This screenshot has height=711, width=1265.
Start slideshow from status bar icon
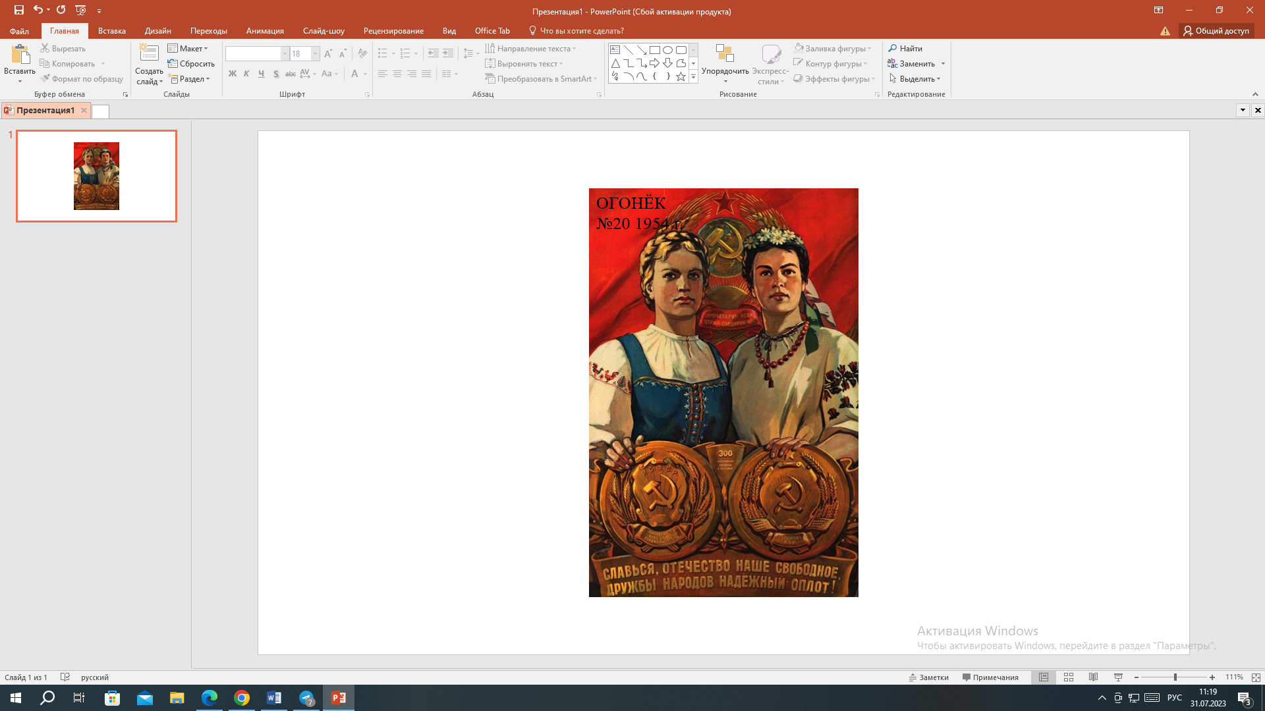click(1118, 677)
